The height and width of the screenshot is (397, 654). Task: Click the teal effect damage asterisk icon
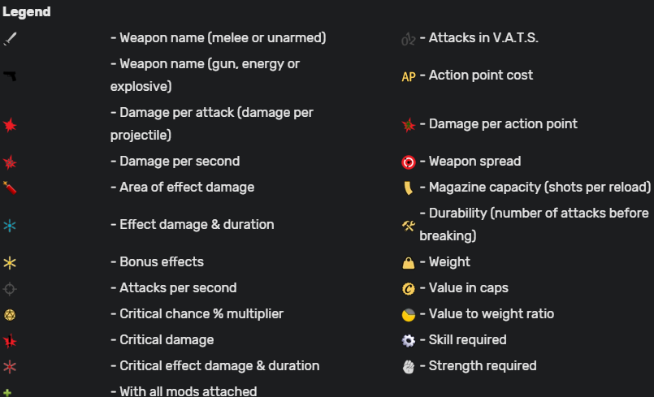click(x=10, y=225)
